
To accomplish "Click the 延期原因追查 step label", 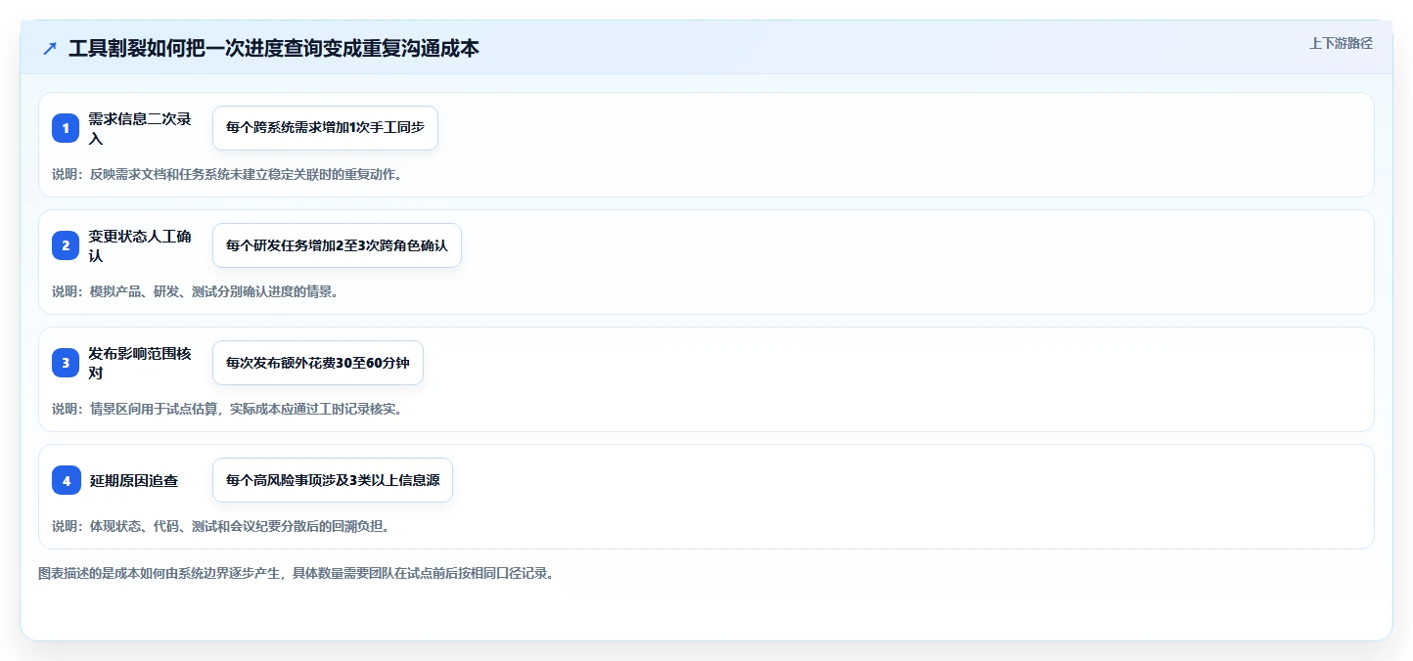I will click(x=134, y=480).
